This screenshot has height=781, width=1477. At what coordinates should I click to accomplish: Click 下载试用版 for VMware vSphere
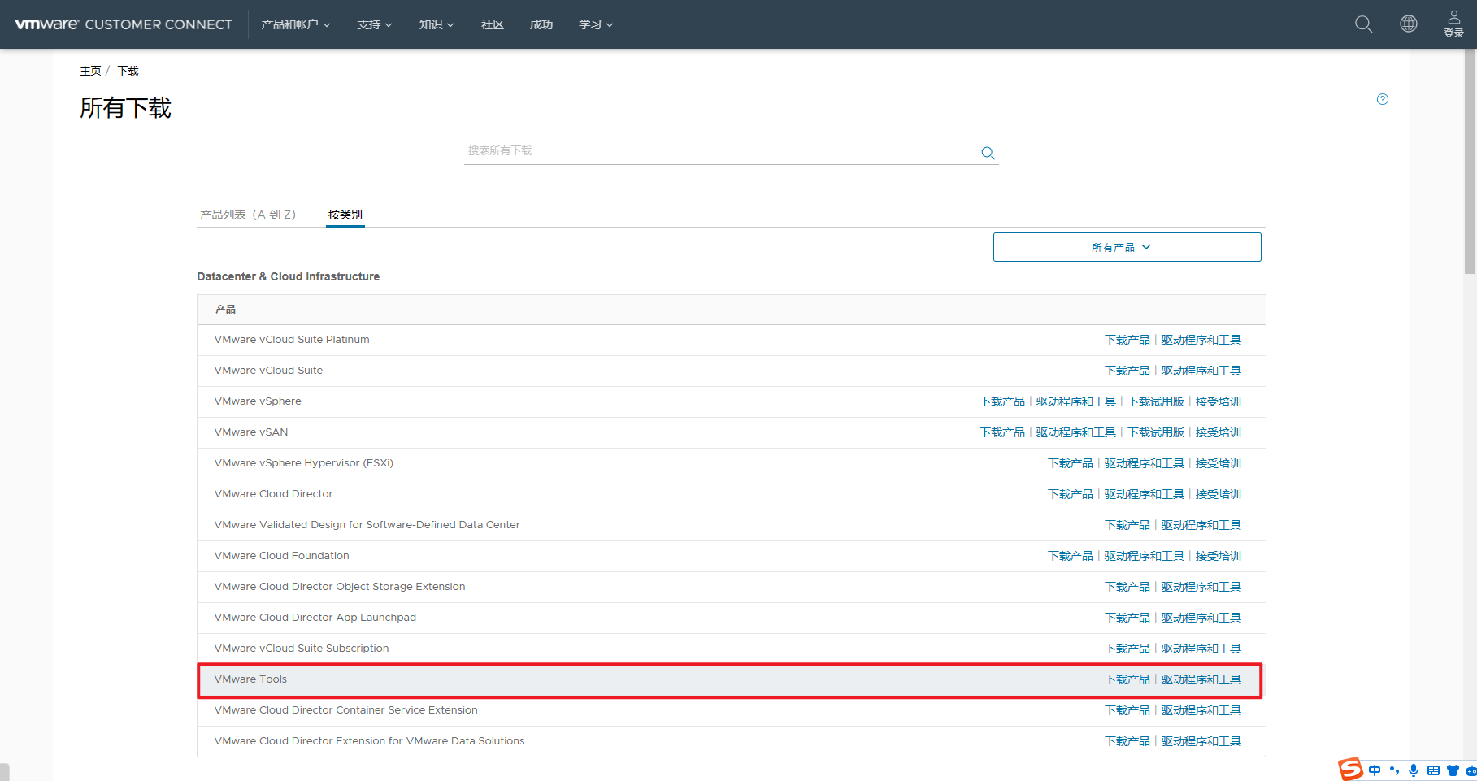pyautogui.click(x=1156, y=401)
